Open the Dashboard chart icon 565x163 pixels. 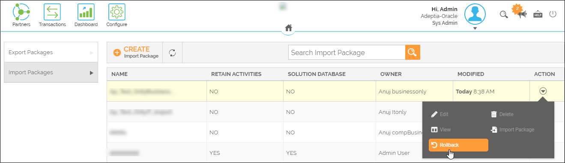[x=86, y=12]
